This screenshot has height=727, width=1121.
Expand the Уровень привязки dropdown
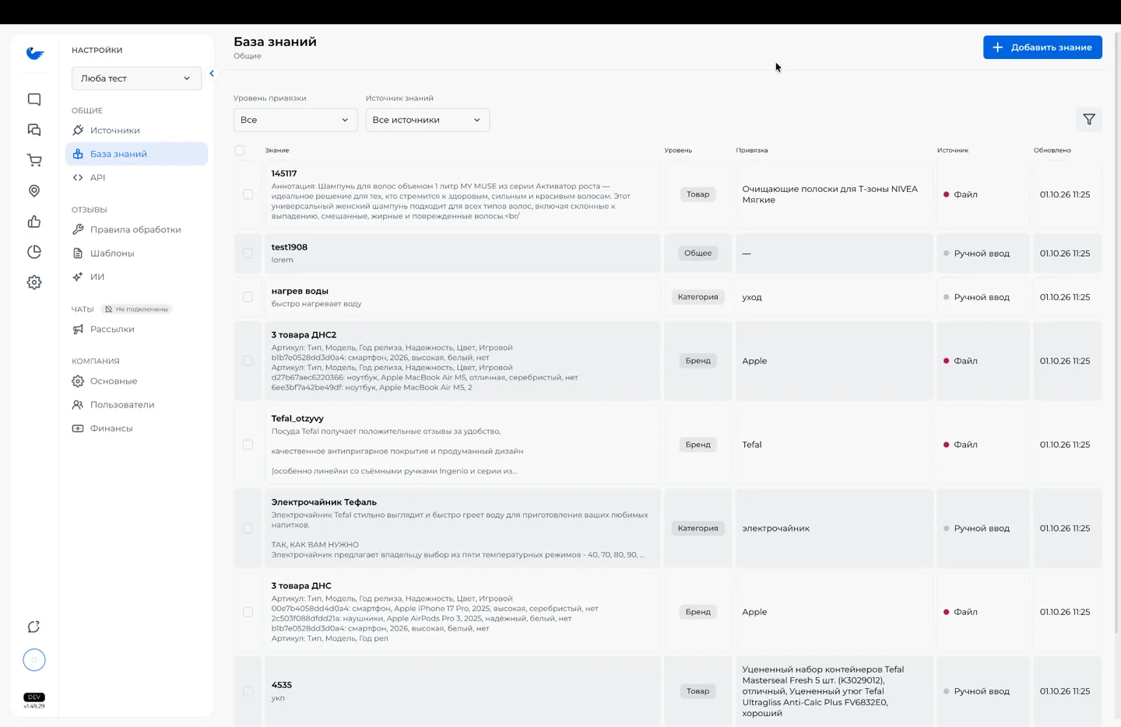[295, 120]
